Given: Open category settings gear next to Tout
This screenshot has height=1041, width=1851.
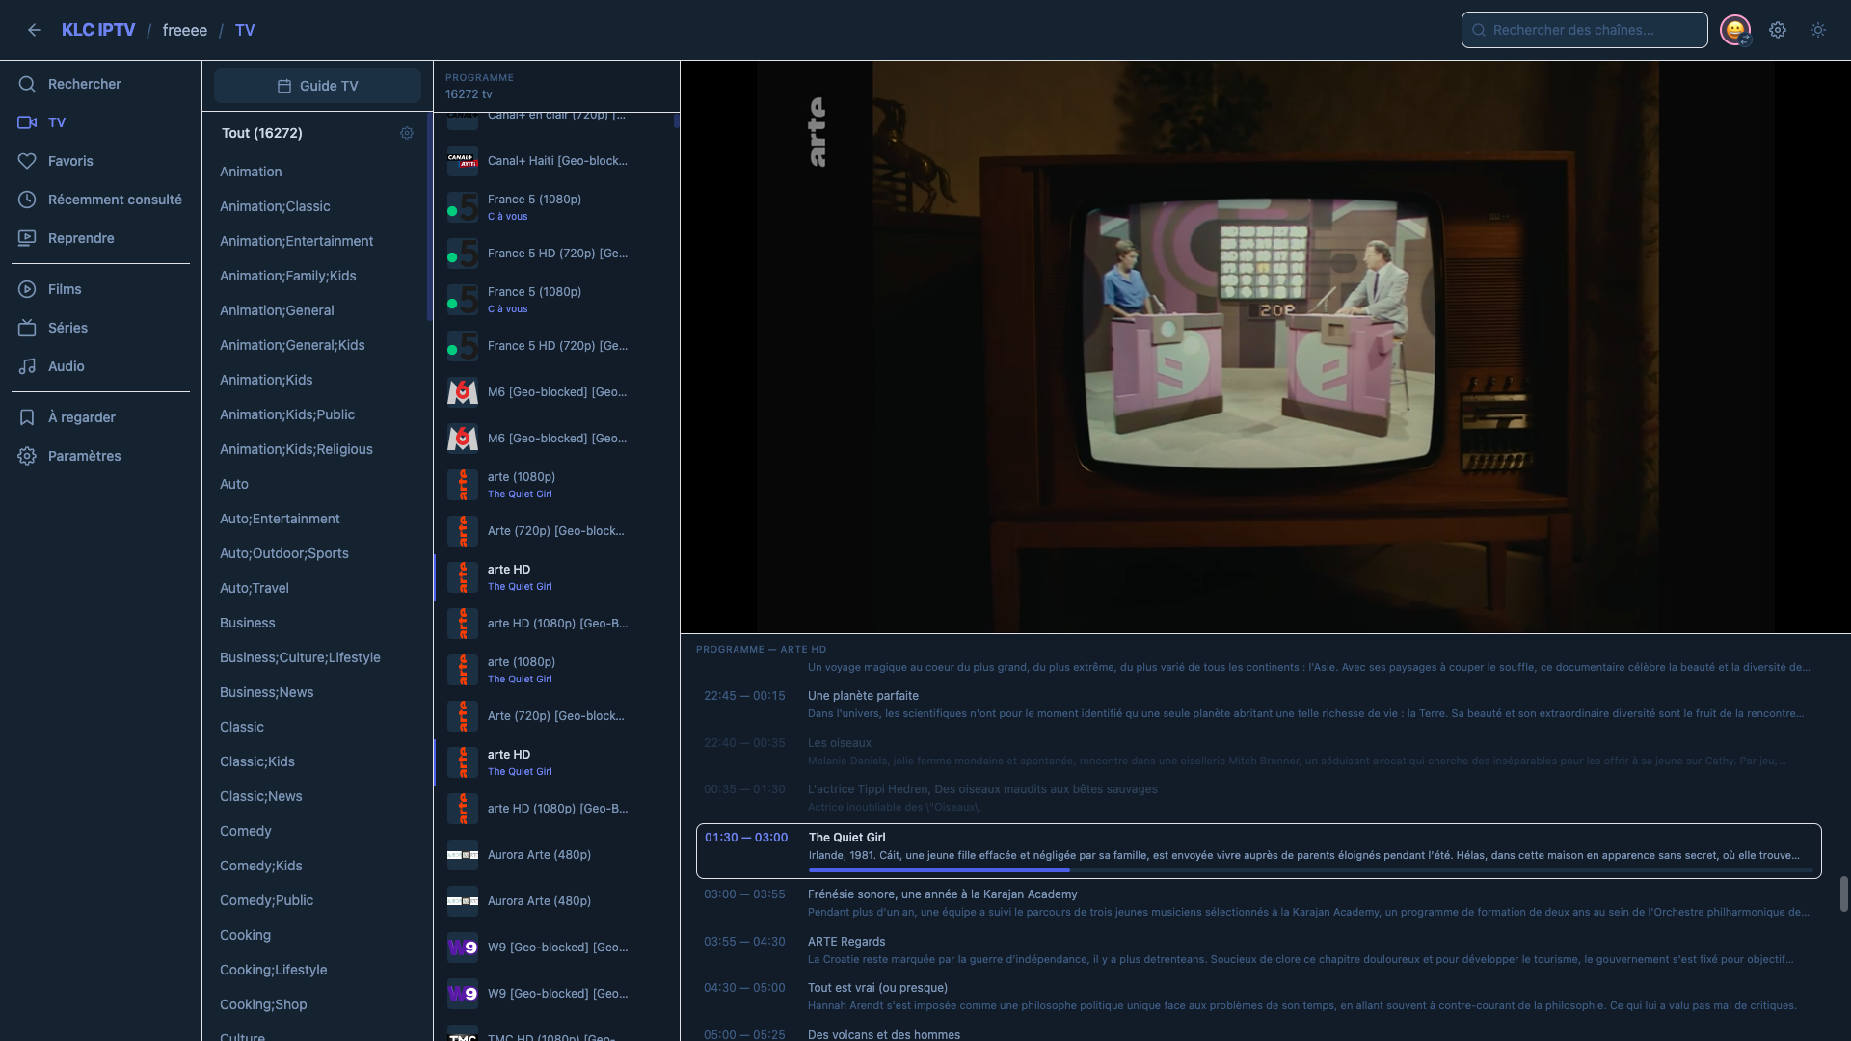Looking at the screenshot, I should 407,133.
